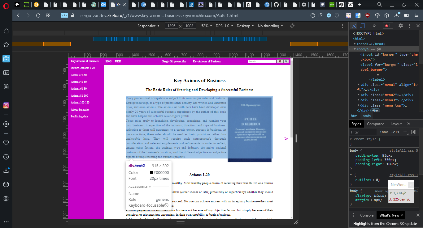This screenshot has width=423, height=228.
Task: Open the Desktop device type dropdown
Action: pyautogui.click(x=245, y=26)
